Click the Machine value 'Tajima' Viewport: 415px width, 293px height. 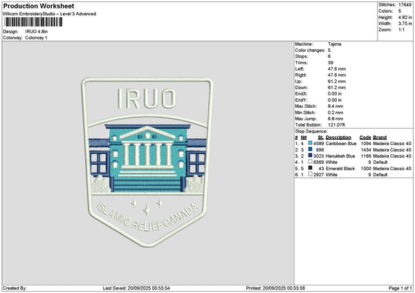tap(335, 44)
